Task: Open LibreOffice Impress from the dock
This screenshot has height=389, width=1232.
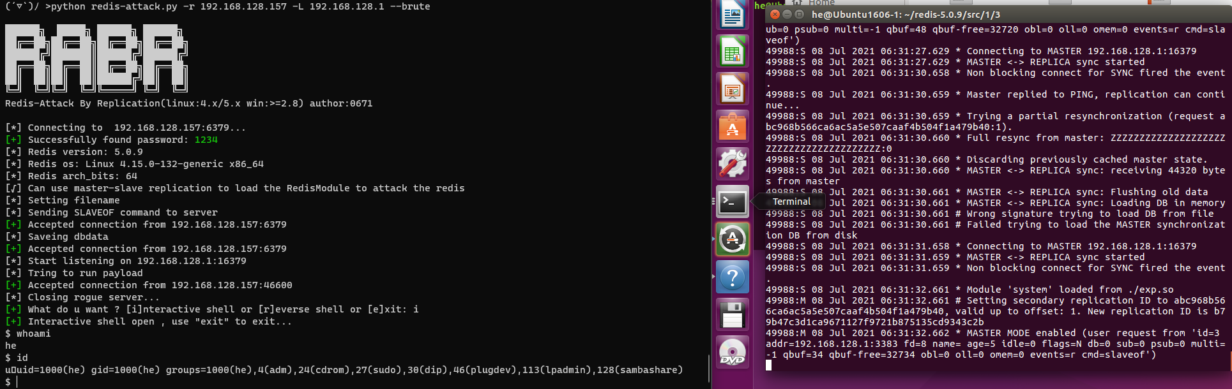Action: 733,88
